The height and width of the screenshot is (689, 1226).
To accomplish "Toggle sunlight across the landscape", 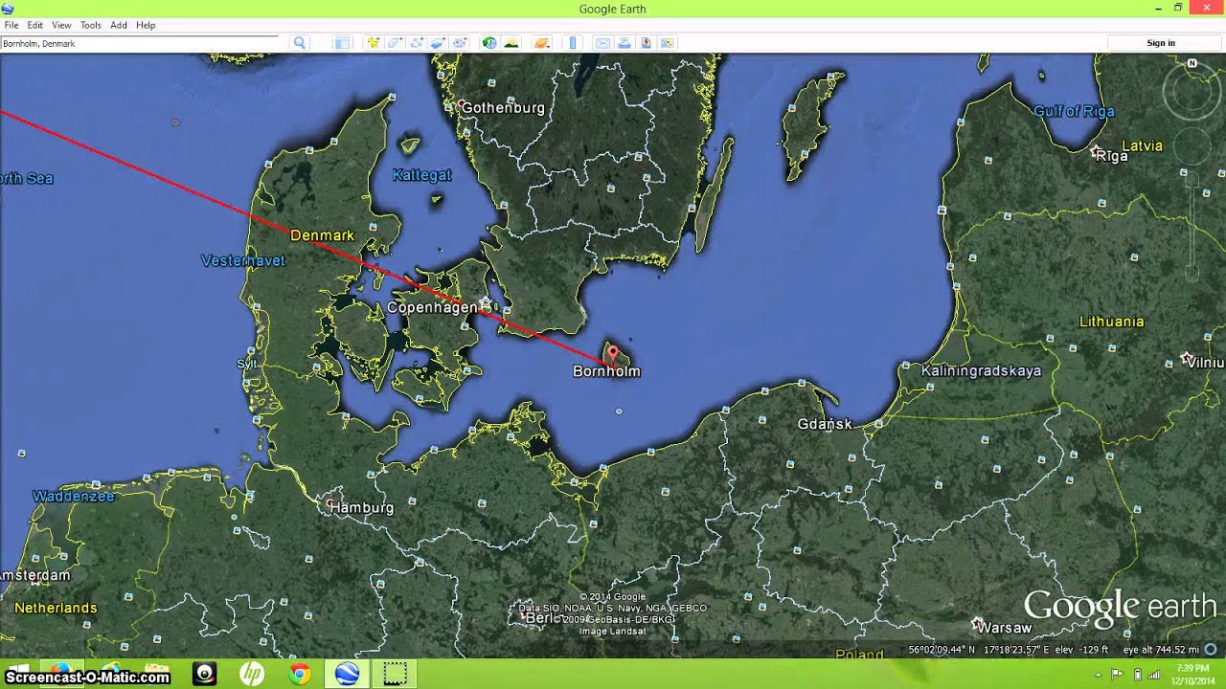I will click(x=511, y=43).
